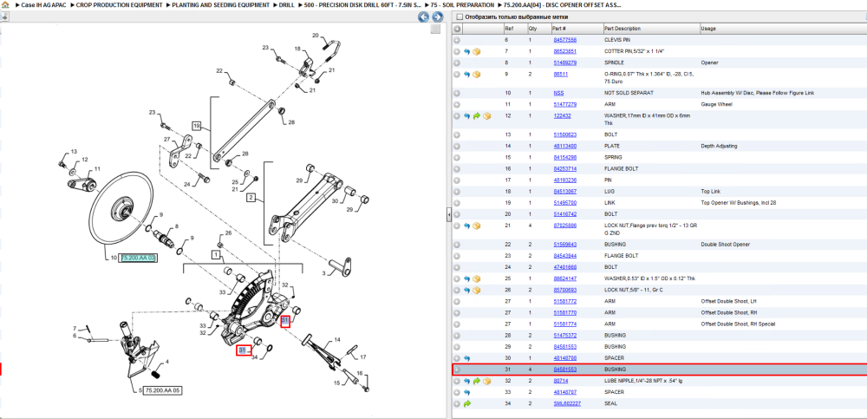
Task: Open 75 - SOIL PREPARATION breadcrumb
Action: [462, 4]
